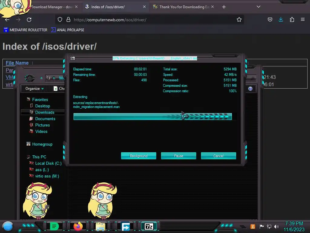
Task: Bookmark this page with the star icon
Action: 239,20
